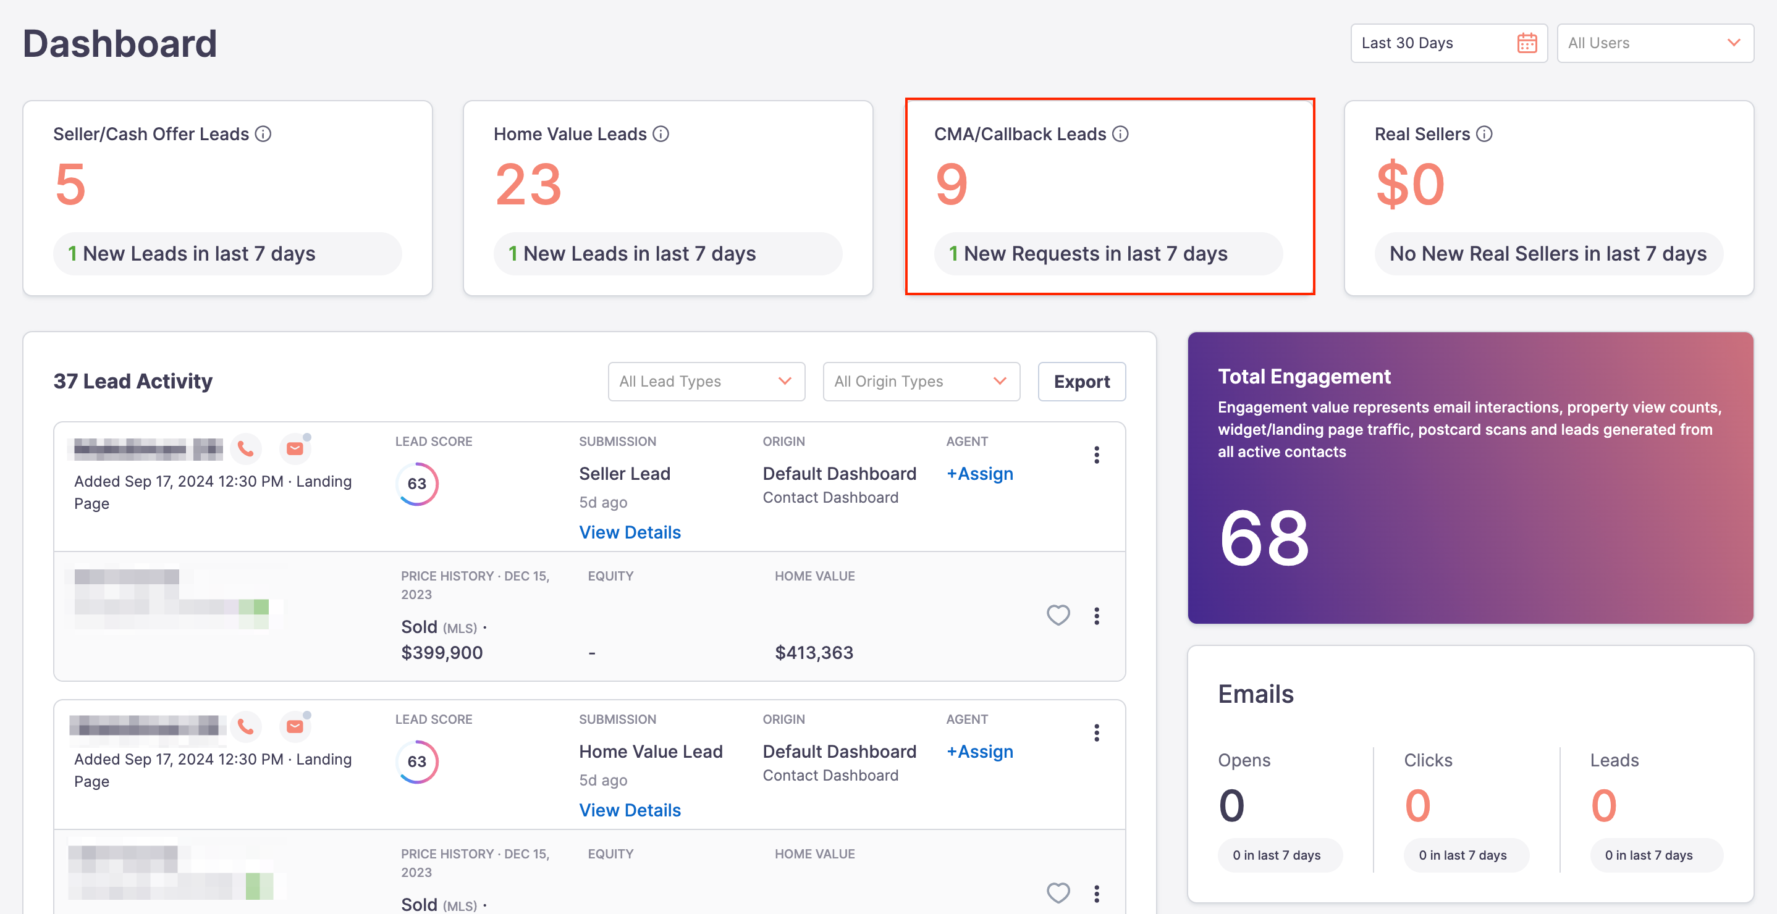Click the lead score 63 ring for Seller Lead
This screenshot has width=1777, height=914.
(x=416, y=484)
